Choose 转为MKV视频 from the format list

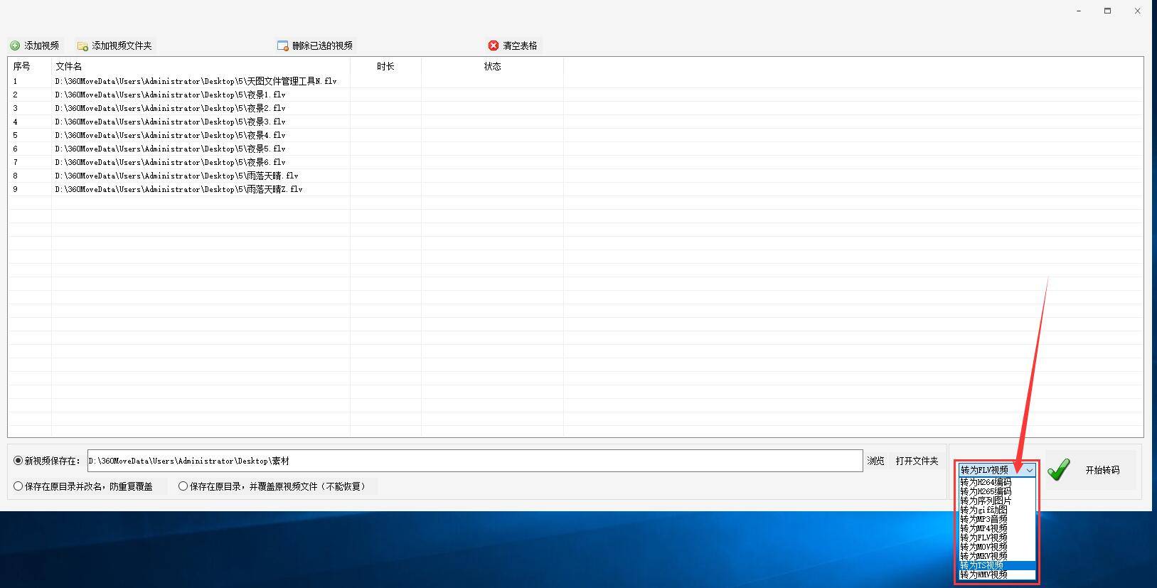click(996, 556)
